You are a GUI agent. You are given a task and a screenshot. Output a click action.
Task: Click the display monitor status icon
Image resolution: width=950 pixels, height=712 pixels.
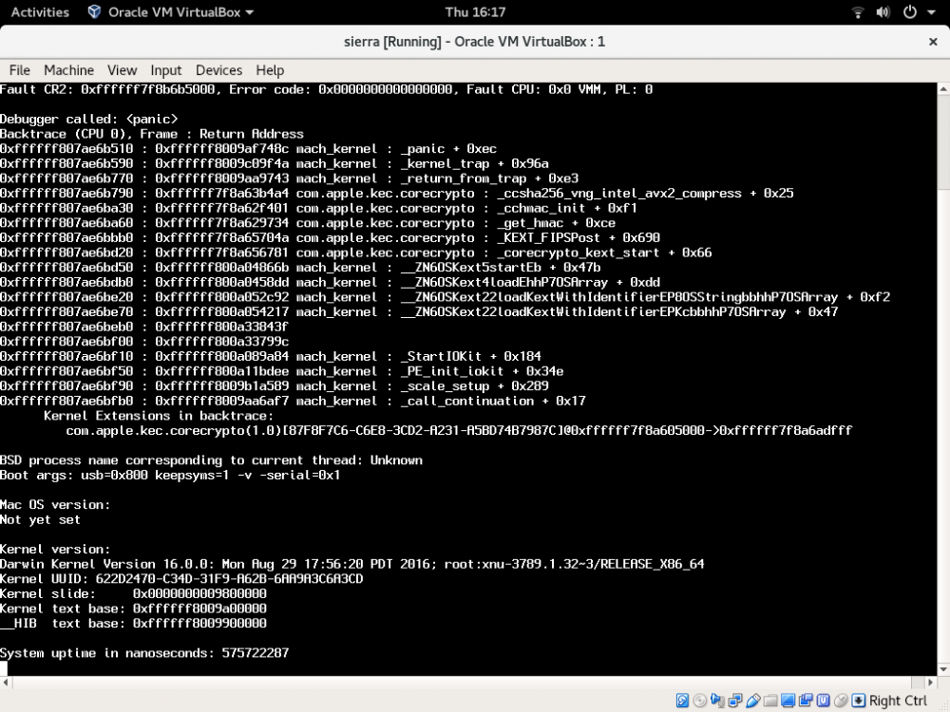(x=788, y=701)
